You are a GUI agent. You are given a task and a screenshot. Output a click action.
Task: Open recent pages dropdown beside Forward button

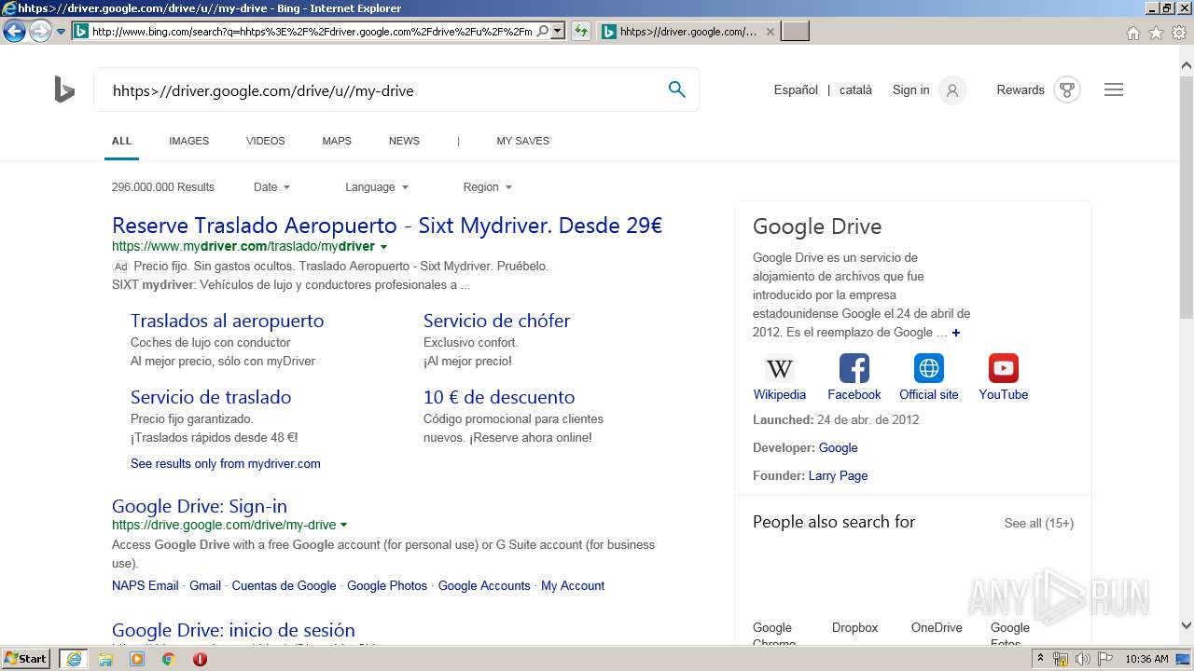pos(62,32)
